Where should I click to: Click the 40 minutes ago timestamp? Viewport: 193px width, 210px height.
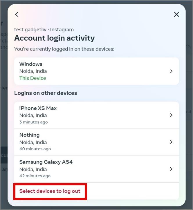click(35, 149)
